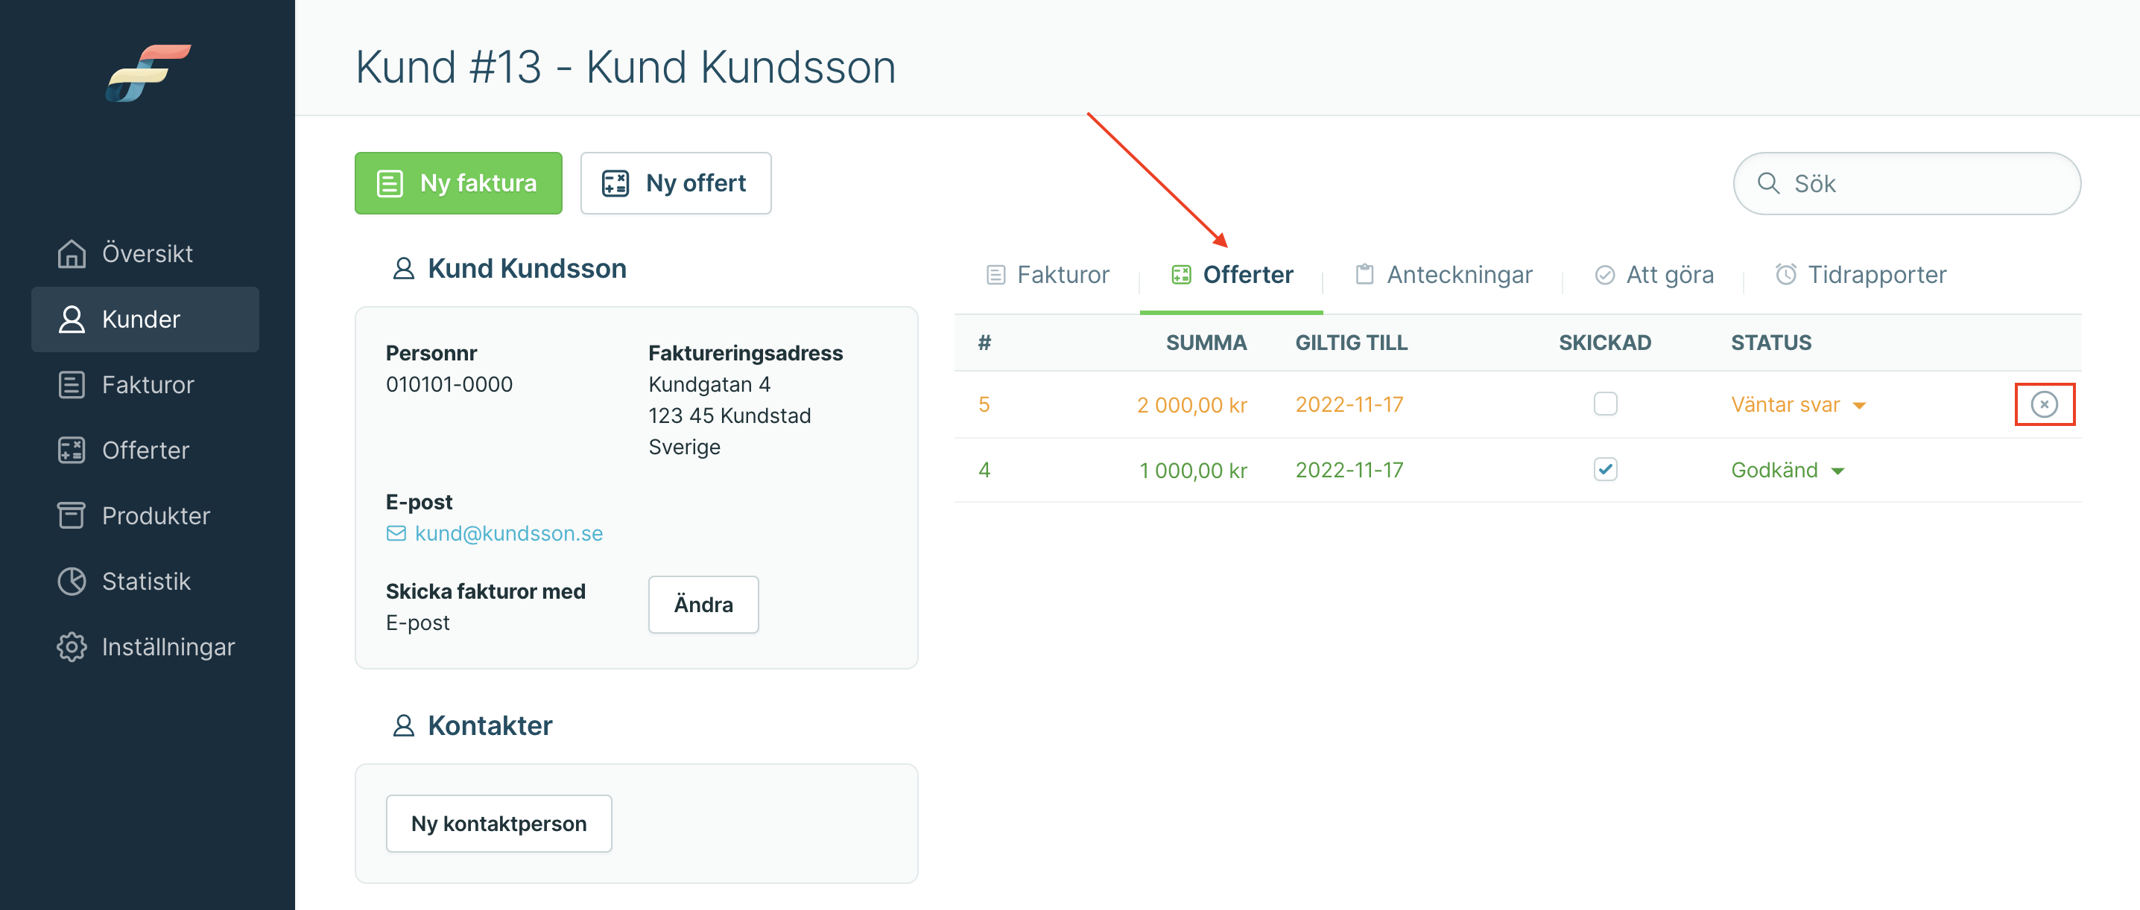Click the 123 45 Kundstad address line
The image size is (2140, 910).
729,416
